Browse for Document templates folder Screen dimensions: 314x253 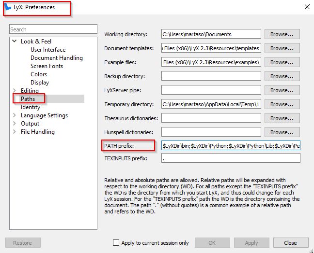pyautogui.click(x=282, y=48)
